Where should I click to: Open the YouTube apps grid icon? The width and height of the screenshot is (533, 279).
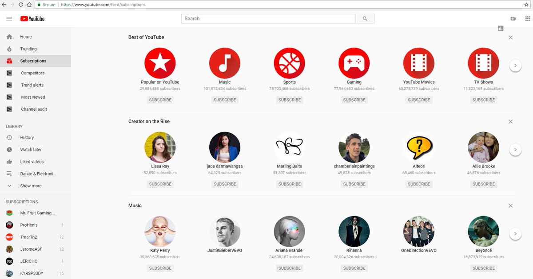528,19
